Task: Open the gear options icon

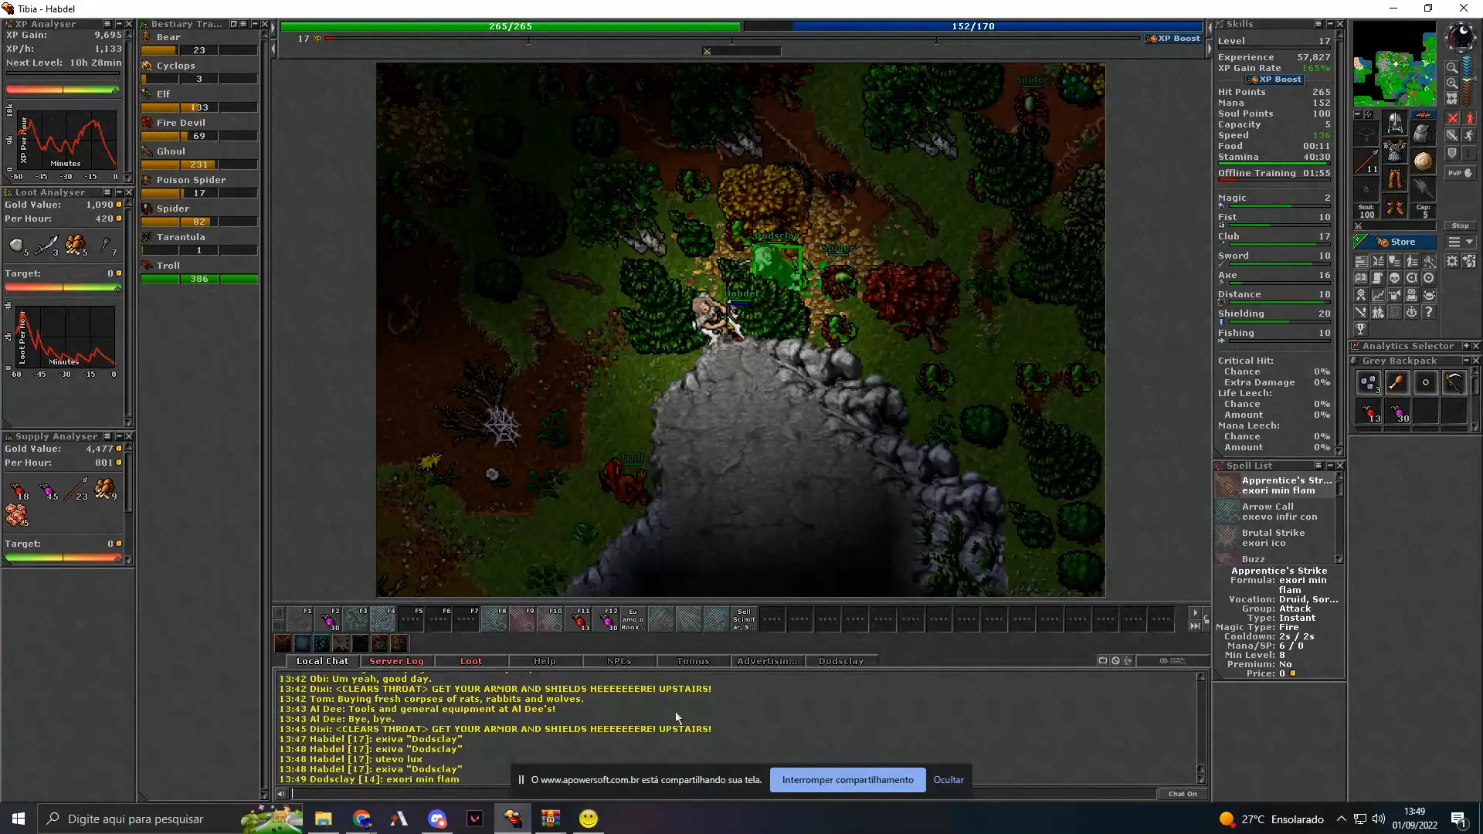Action: coord(1451,260)
